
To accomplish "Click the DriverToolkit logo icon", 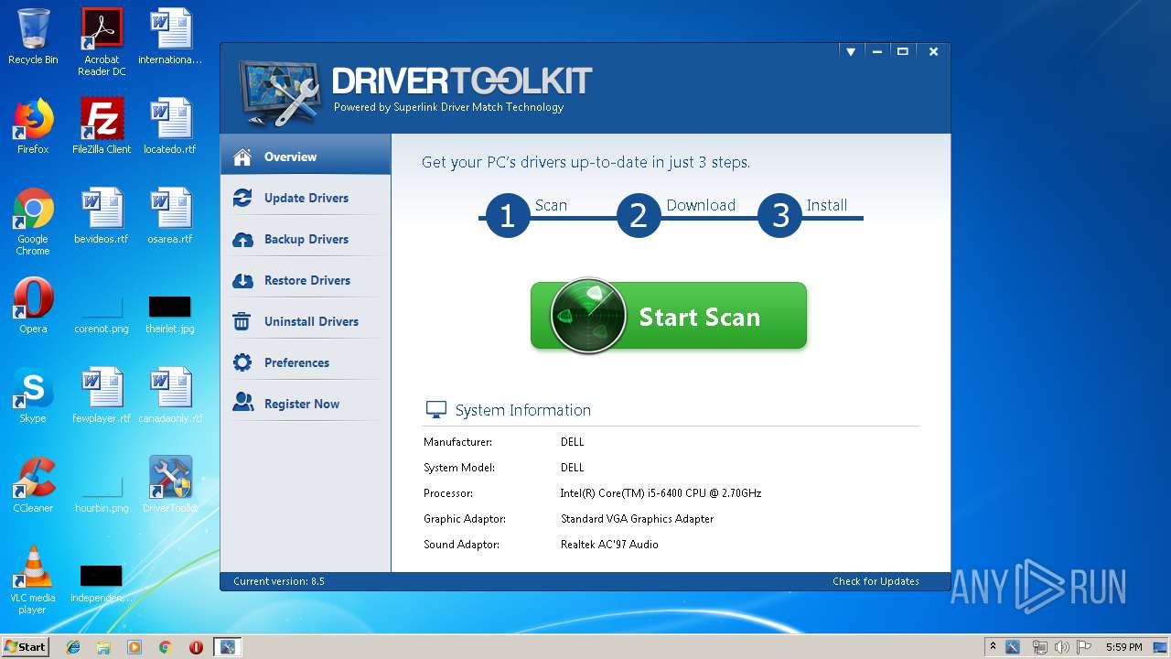I will (279, 92).
